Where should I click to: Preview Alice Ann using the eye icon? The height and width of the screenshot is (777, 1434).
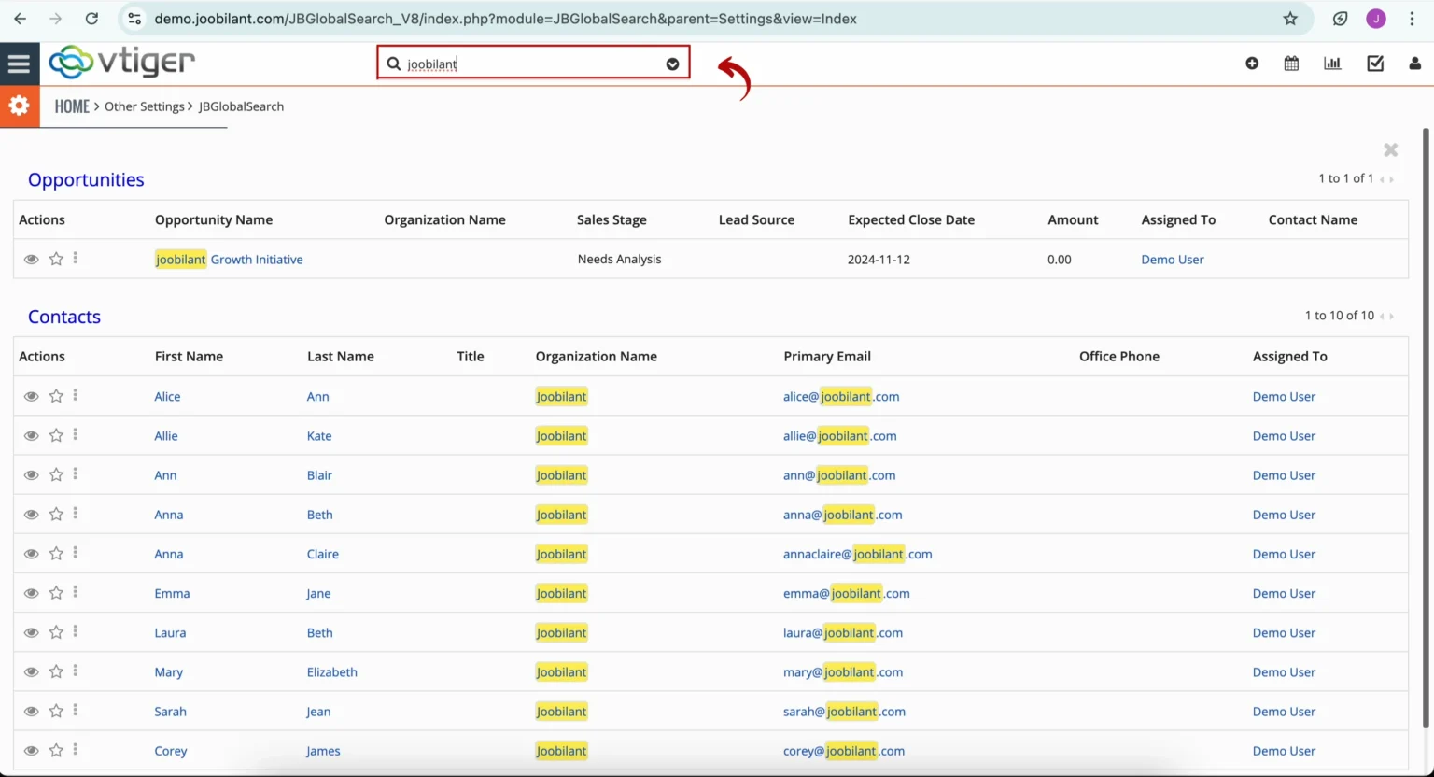coord(31,396)
